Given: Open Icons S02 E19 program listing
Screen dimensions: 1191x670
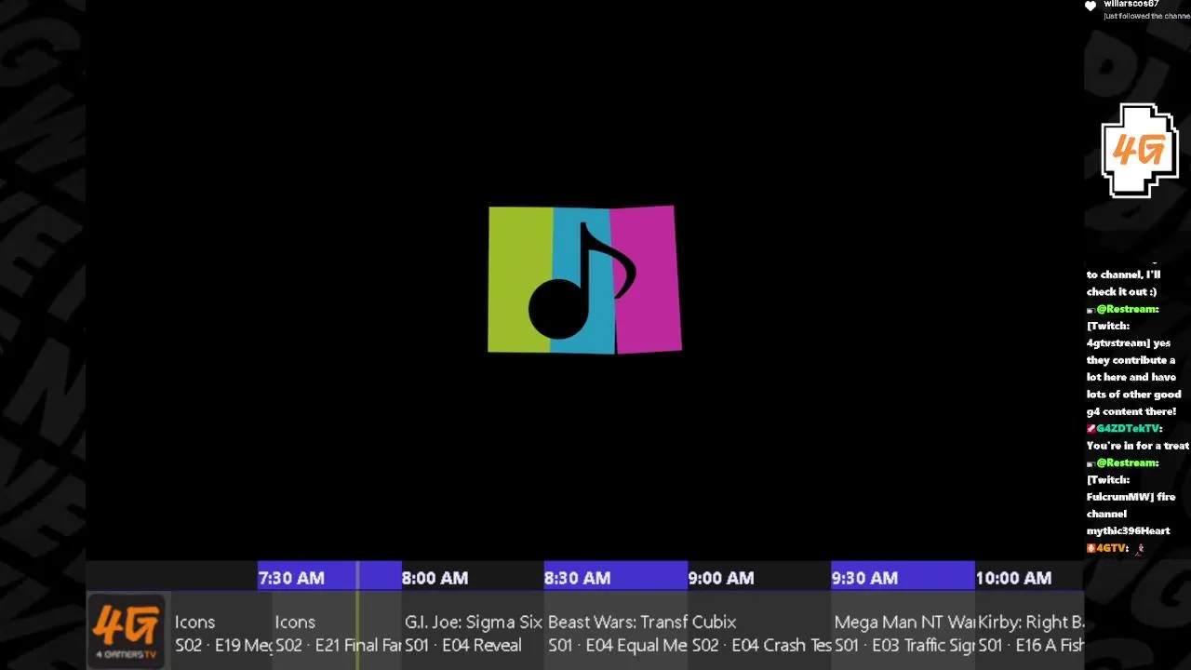Looking at the screenshot, I should click(222, 633).
